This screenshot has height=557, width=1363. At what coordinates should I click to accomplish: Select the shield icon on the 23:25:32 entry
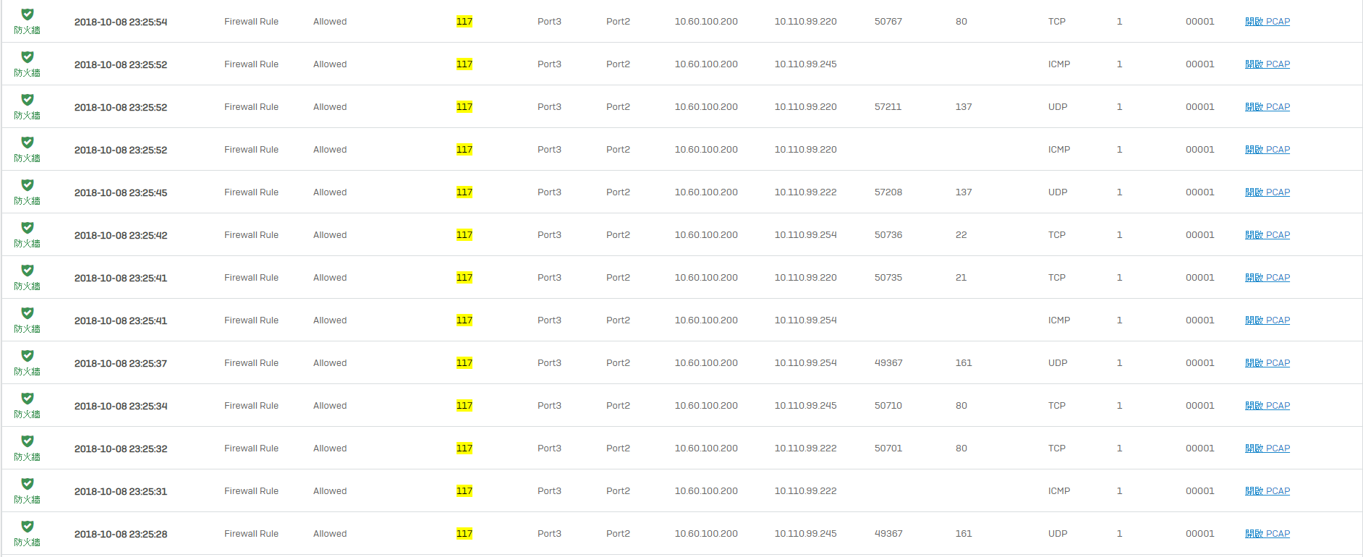coord(27,441)
